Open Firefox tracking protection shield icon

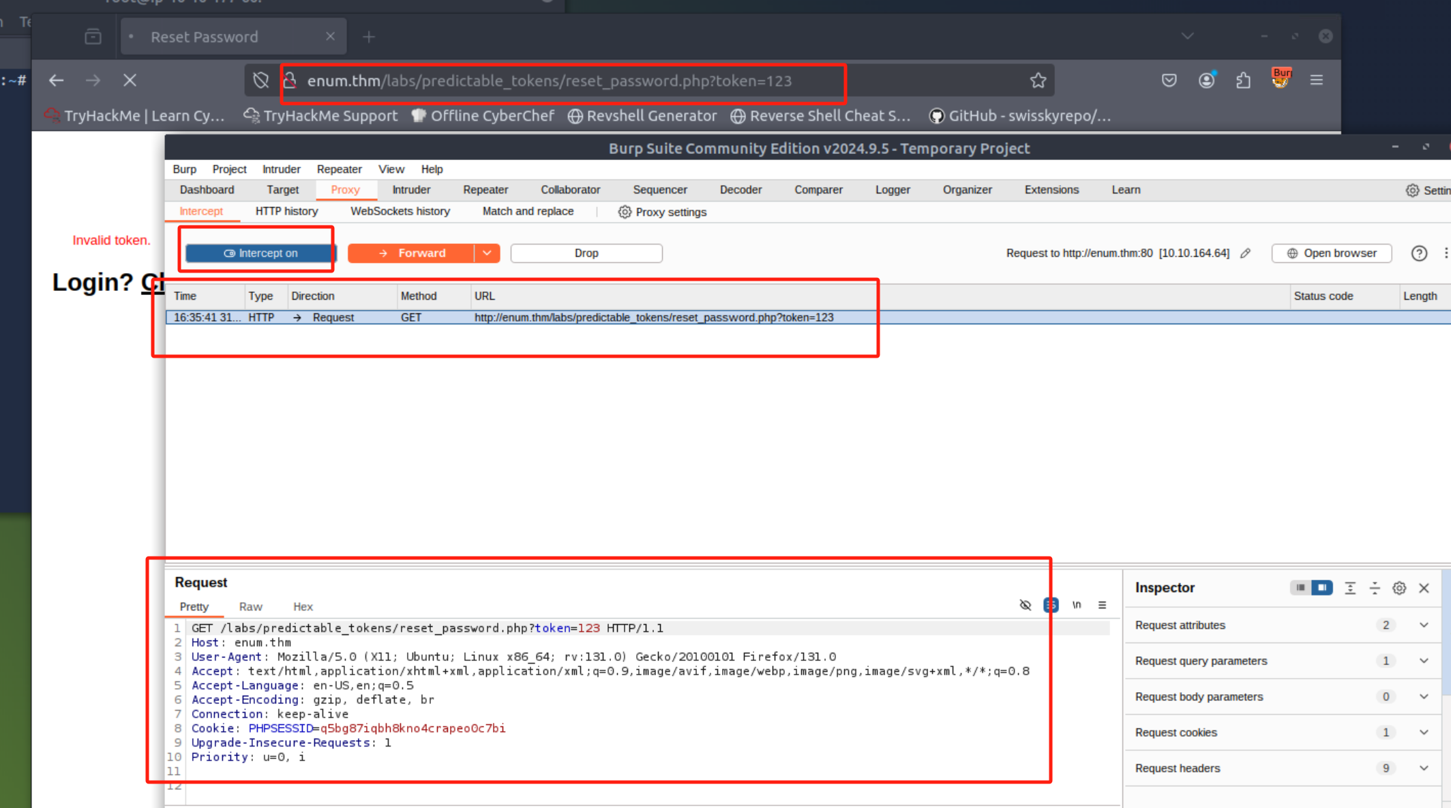260,80
